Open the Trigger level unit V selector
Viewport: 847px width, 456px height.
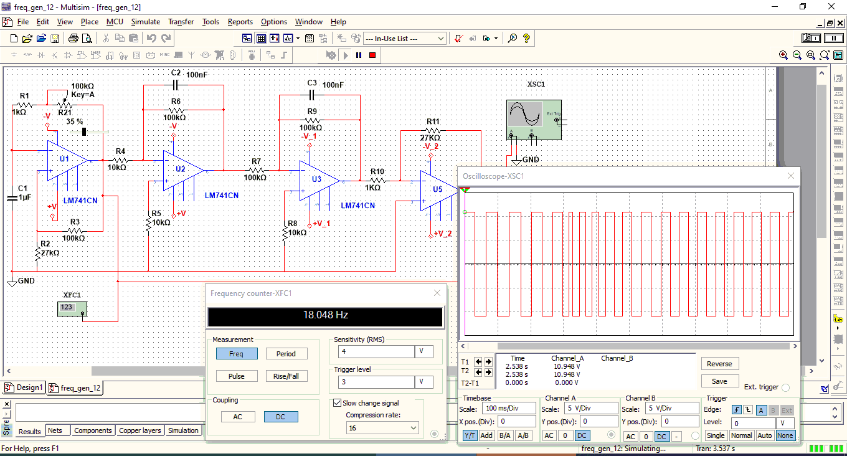pyautogui.click(x=425, y=382)
